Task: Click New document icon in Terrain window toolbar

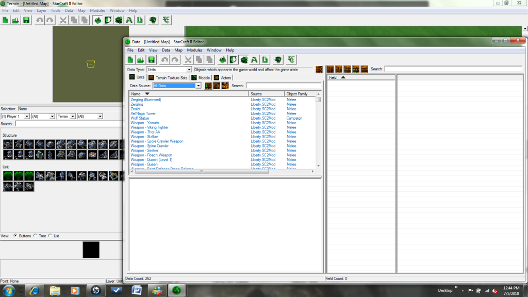Action: pos(5,20)
